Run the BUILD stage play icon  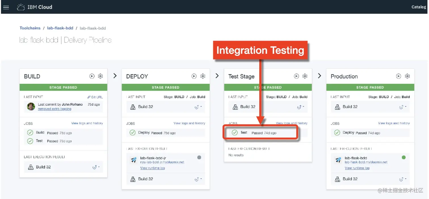tap(92, 76)
